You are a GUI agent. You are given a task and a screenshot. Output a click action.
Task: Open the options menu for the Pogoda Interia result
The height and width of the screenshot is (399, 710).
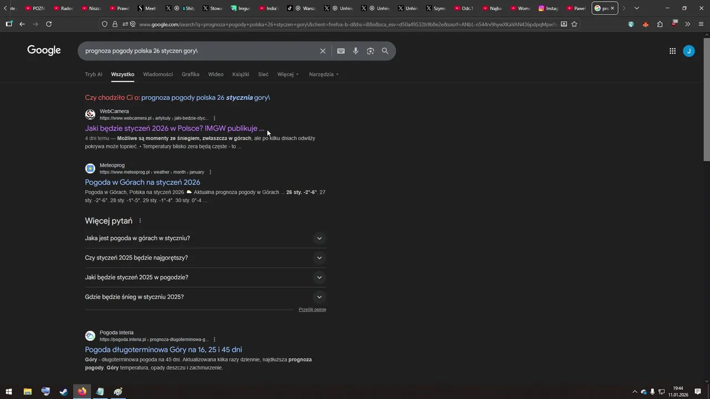click(x=215, y=339)
